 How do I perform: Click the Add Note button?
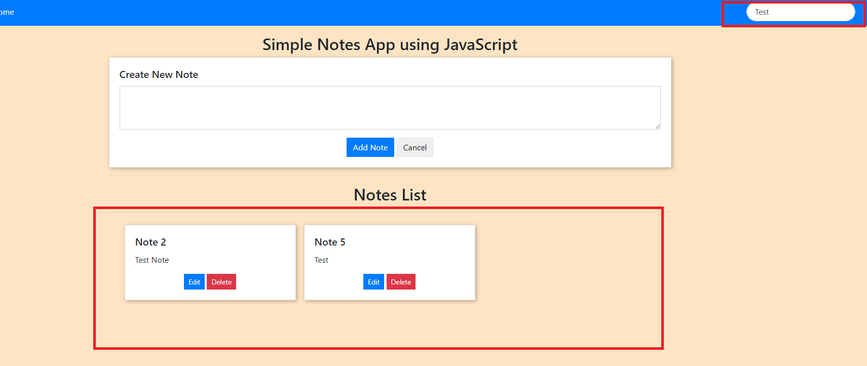point(370,147)
